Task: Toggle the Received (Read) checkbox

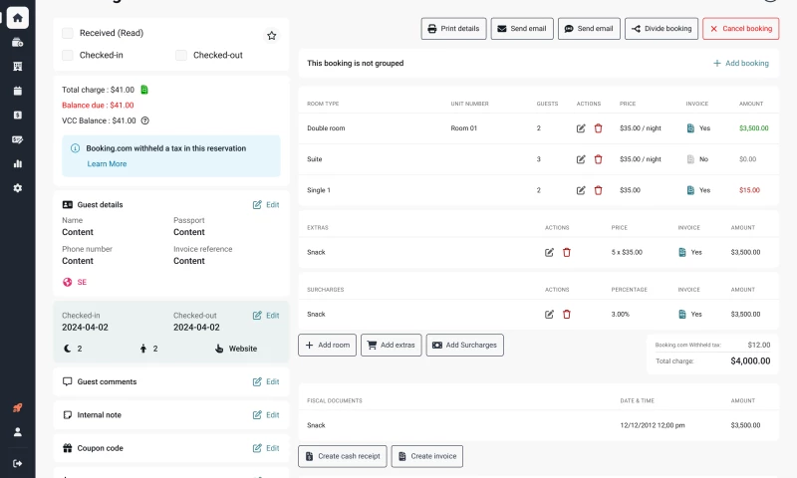Action: click(67, 33)
